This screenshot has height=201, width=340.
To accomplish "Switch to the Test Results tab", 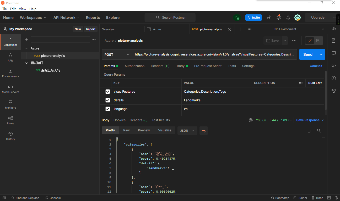I will [161, 120].
